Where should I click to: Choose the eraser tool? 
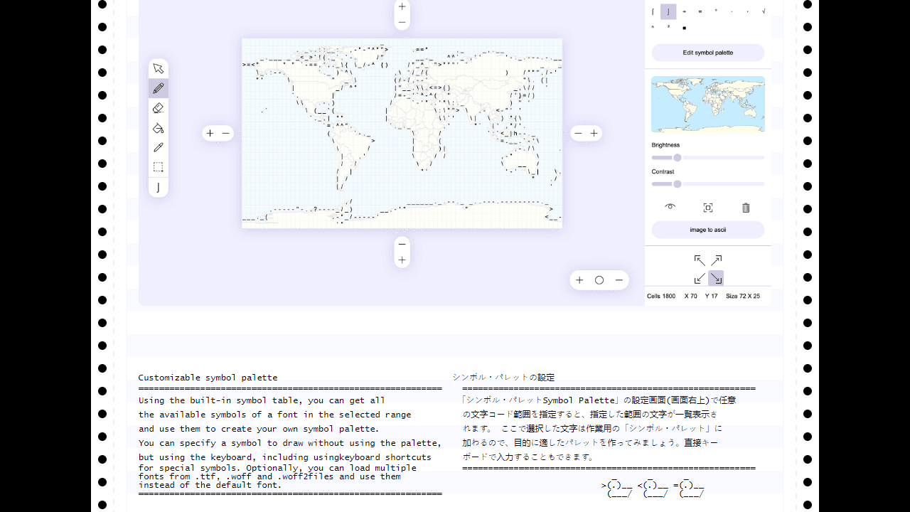pyautogui.click(x=159, y=108)
